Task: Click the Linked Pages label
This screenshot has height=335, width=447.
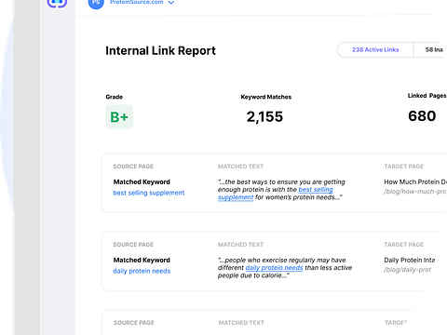Action: [427, 96]
